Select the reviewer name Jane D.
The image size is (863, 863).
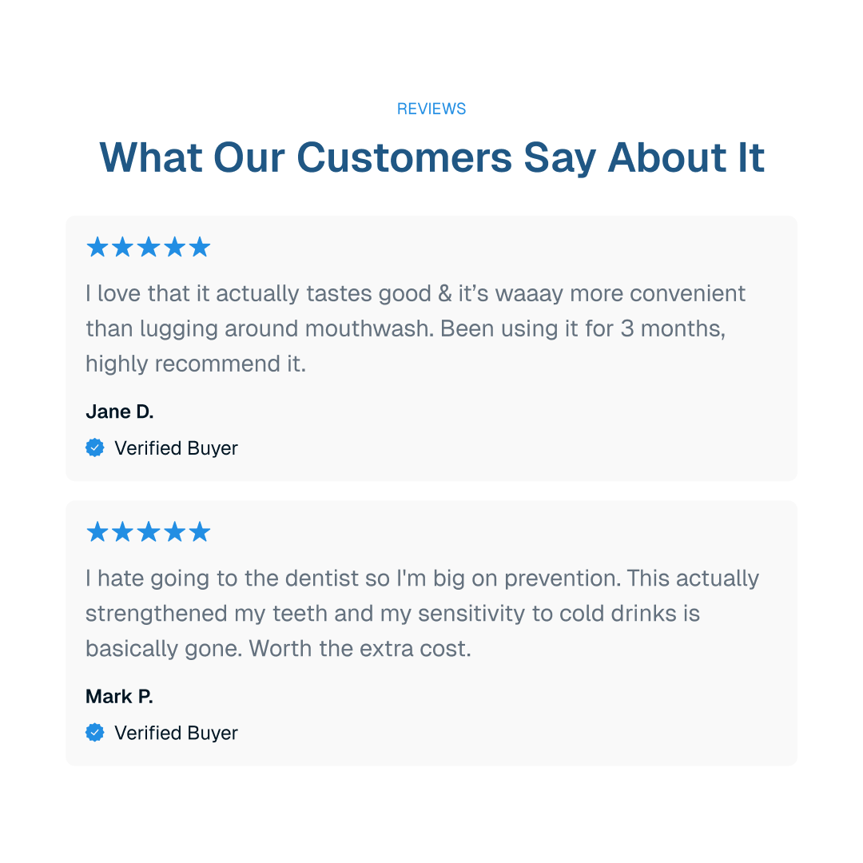pyautogui.click(x=119, y=412)
